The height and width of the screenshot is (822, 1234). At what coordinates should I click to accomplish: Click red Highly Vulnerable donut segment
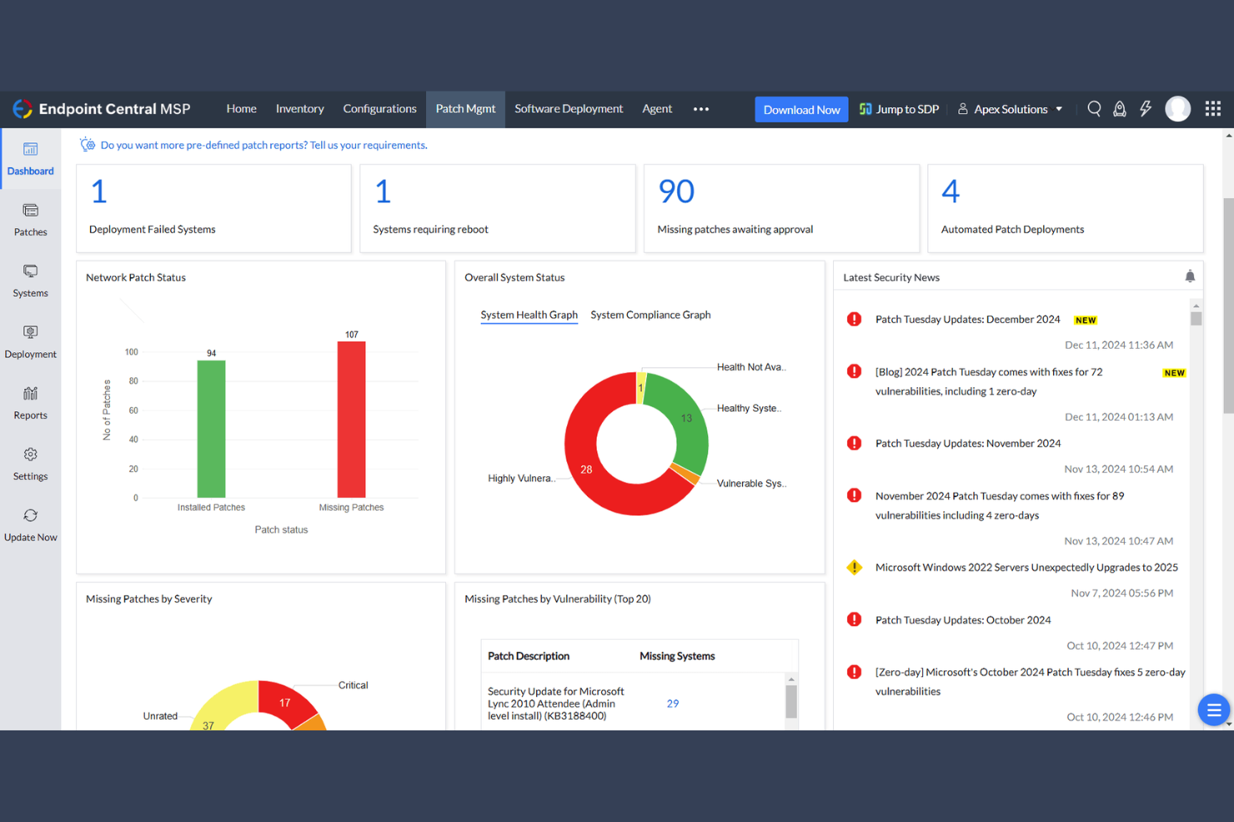point(586,470)
